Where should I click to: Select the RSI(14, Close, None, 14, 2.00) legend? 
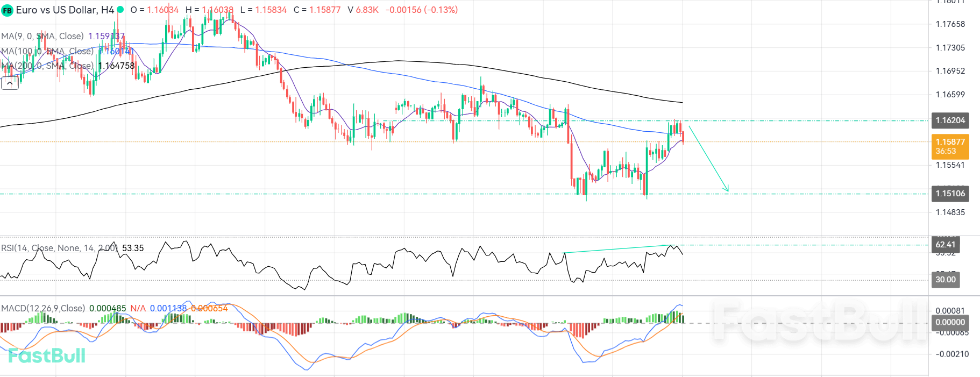pyautogui.click(x=59, y=248)
